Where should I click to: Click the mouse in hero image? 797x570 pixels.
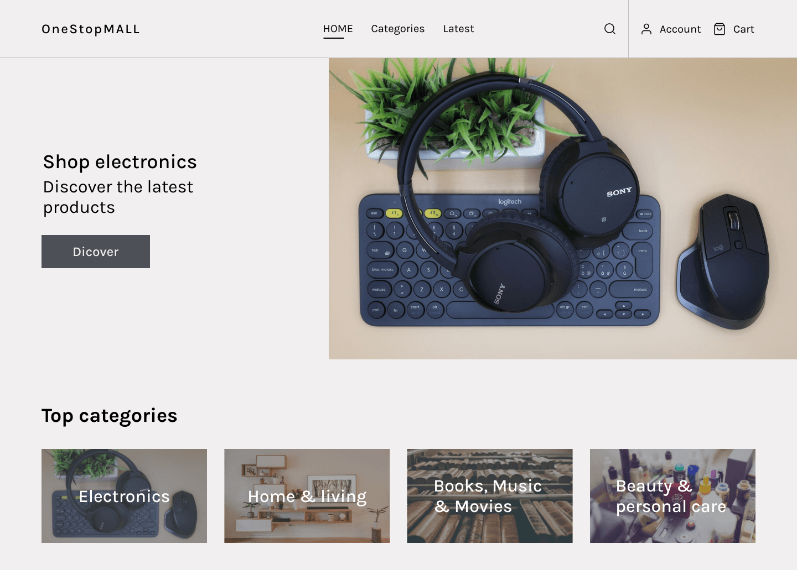click(x=723, y=262)
